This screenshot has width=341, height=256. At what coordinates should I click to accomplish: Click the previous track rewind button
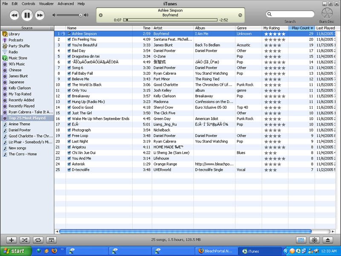14,15
